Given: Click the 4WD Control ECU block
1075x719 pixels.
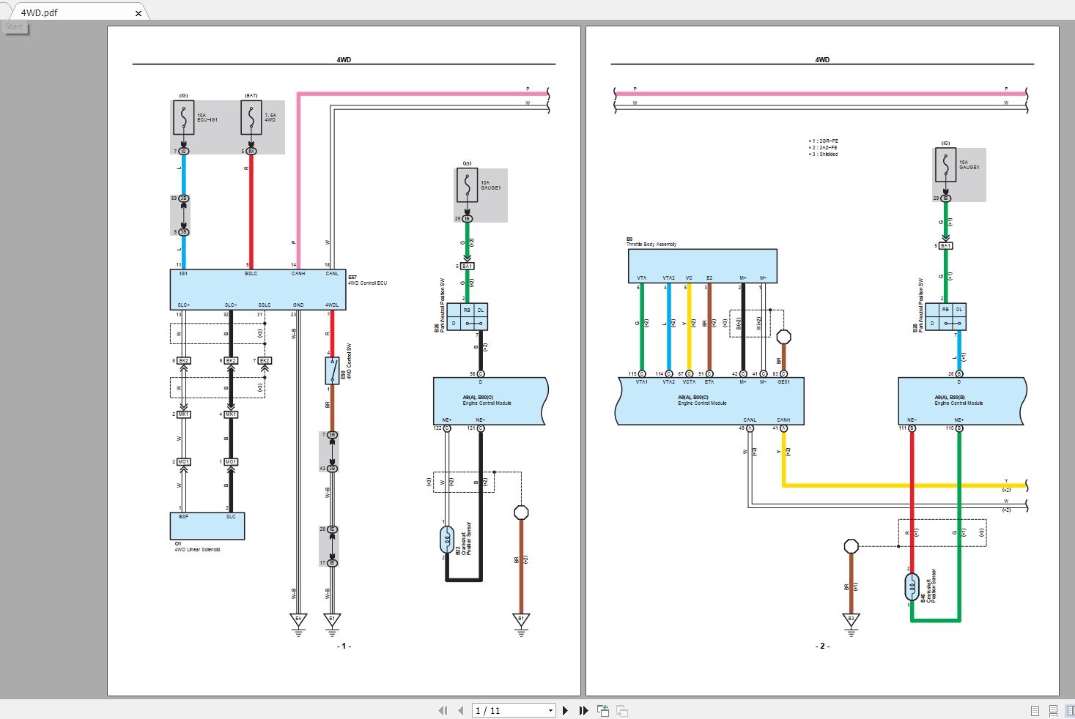Looking at the screenshot, I should pyautogui.click(x=256, y=289).
